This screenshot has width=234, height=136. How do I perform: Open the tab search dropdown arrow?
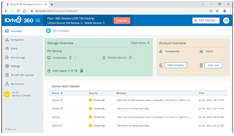tap(203, 4)
